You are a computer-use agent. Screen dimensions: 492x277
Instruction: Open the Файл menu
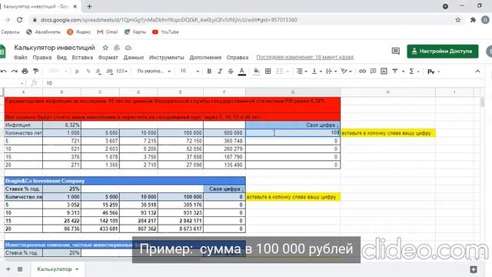(x=21, y=58)
